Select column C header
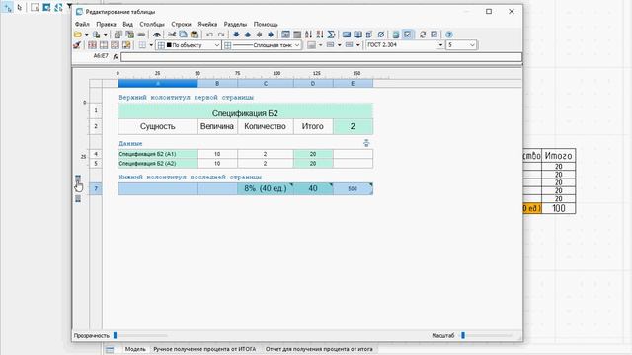Screen dimensions: 632x355 (x=266, y=83)
